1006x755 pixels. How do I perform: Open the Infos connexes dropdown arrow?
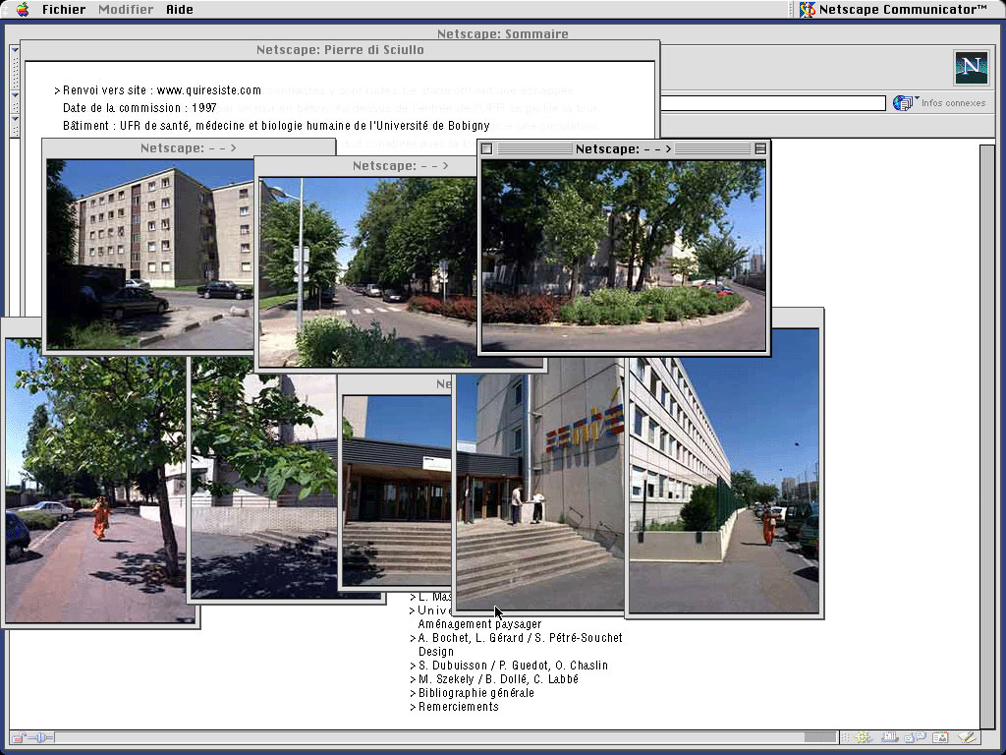click(917, 98)
